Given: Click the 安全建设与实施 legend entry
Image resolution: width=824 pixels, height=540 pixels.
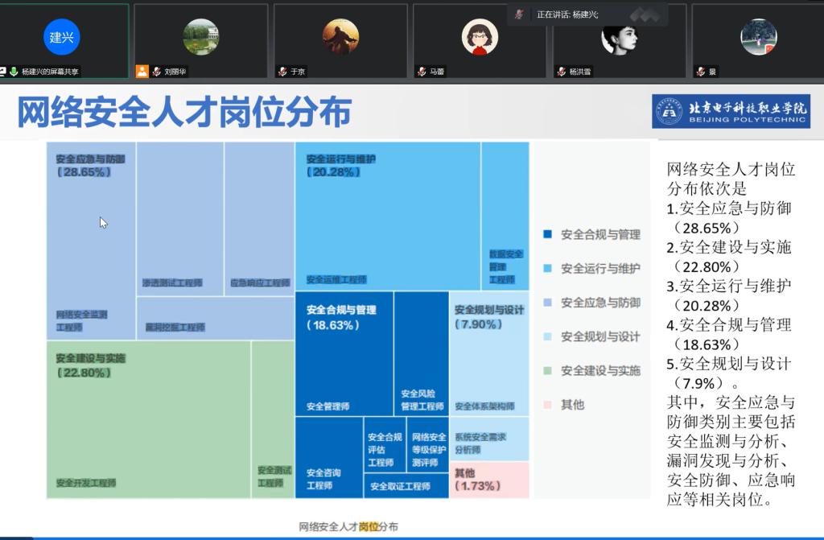Looking at the screenshot, I should click(599, 370).
